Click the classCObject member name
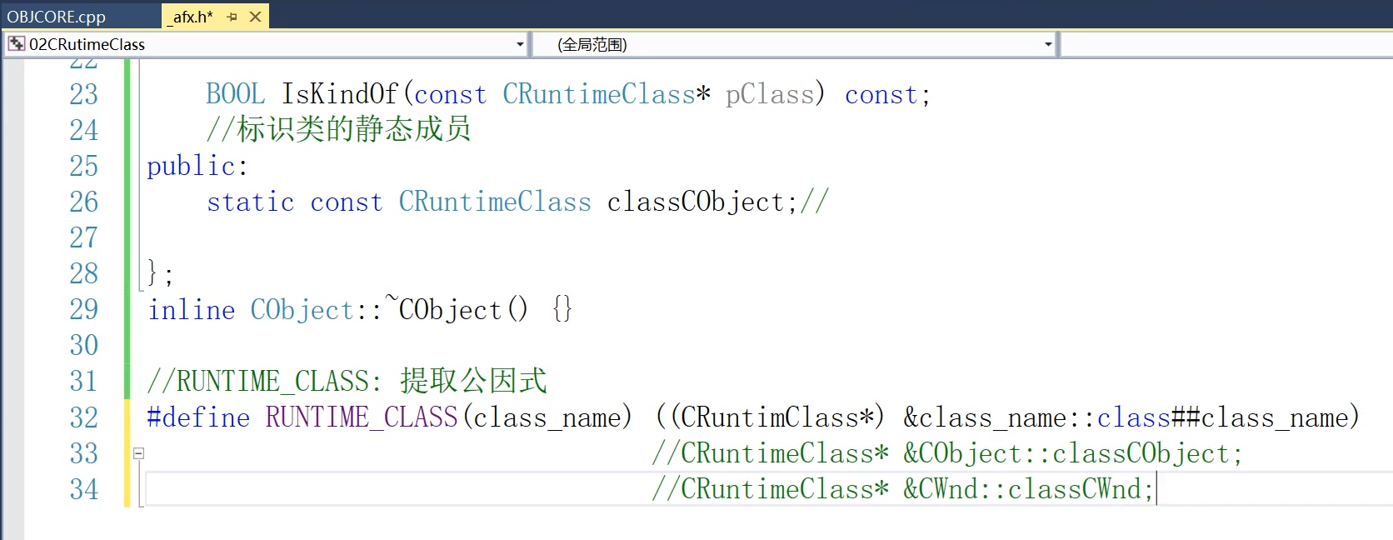The image size is (1393, 540). click(696, 202)
